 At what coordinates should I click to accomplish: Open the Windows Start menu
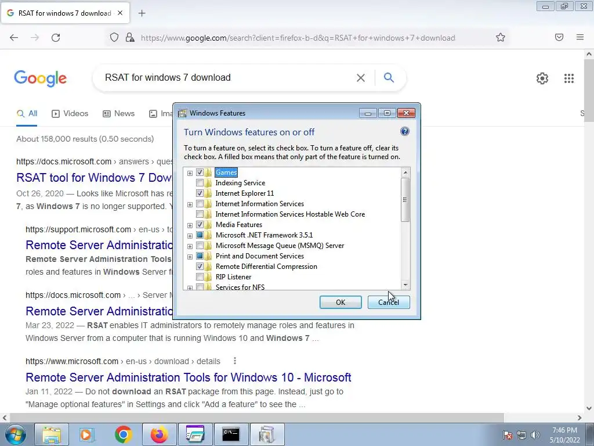point(16,434)
